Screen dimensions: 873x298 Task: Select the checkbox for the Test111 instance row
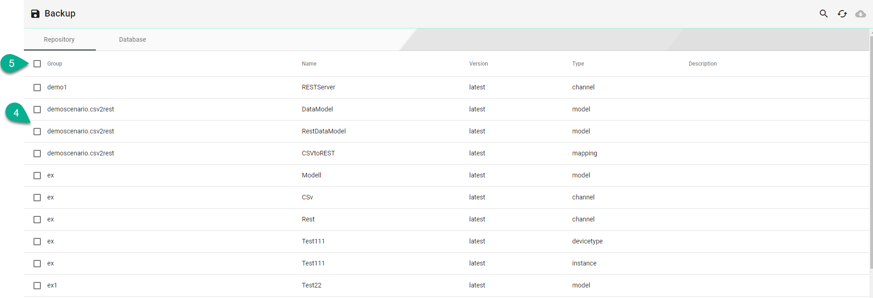(x=37, y=264)
